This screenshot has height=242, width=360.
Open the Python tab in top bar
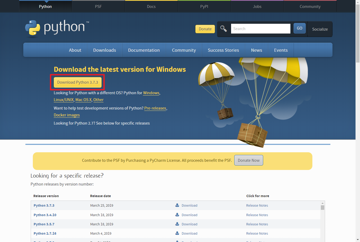coord(46,6)
